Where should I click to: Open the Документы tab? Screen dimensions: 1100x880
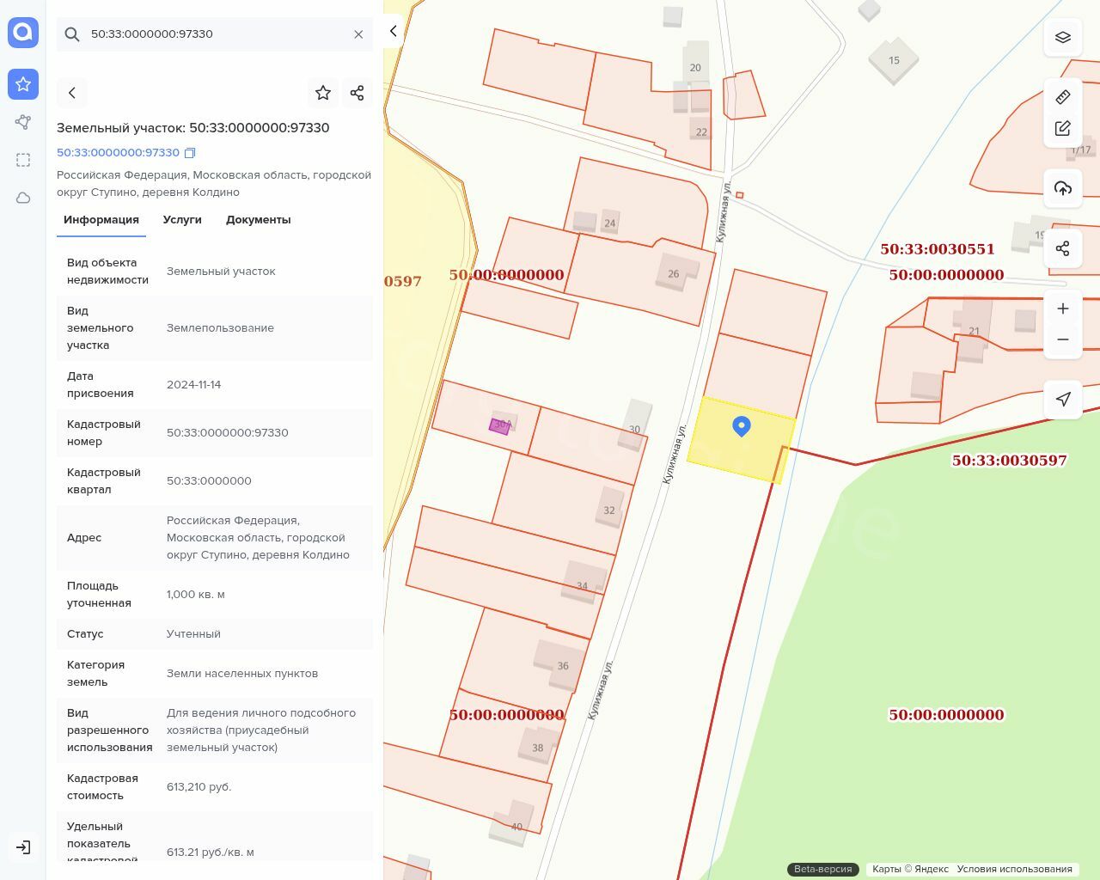coord(258,220)
